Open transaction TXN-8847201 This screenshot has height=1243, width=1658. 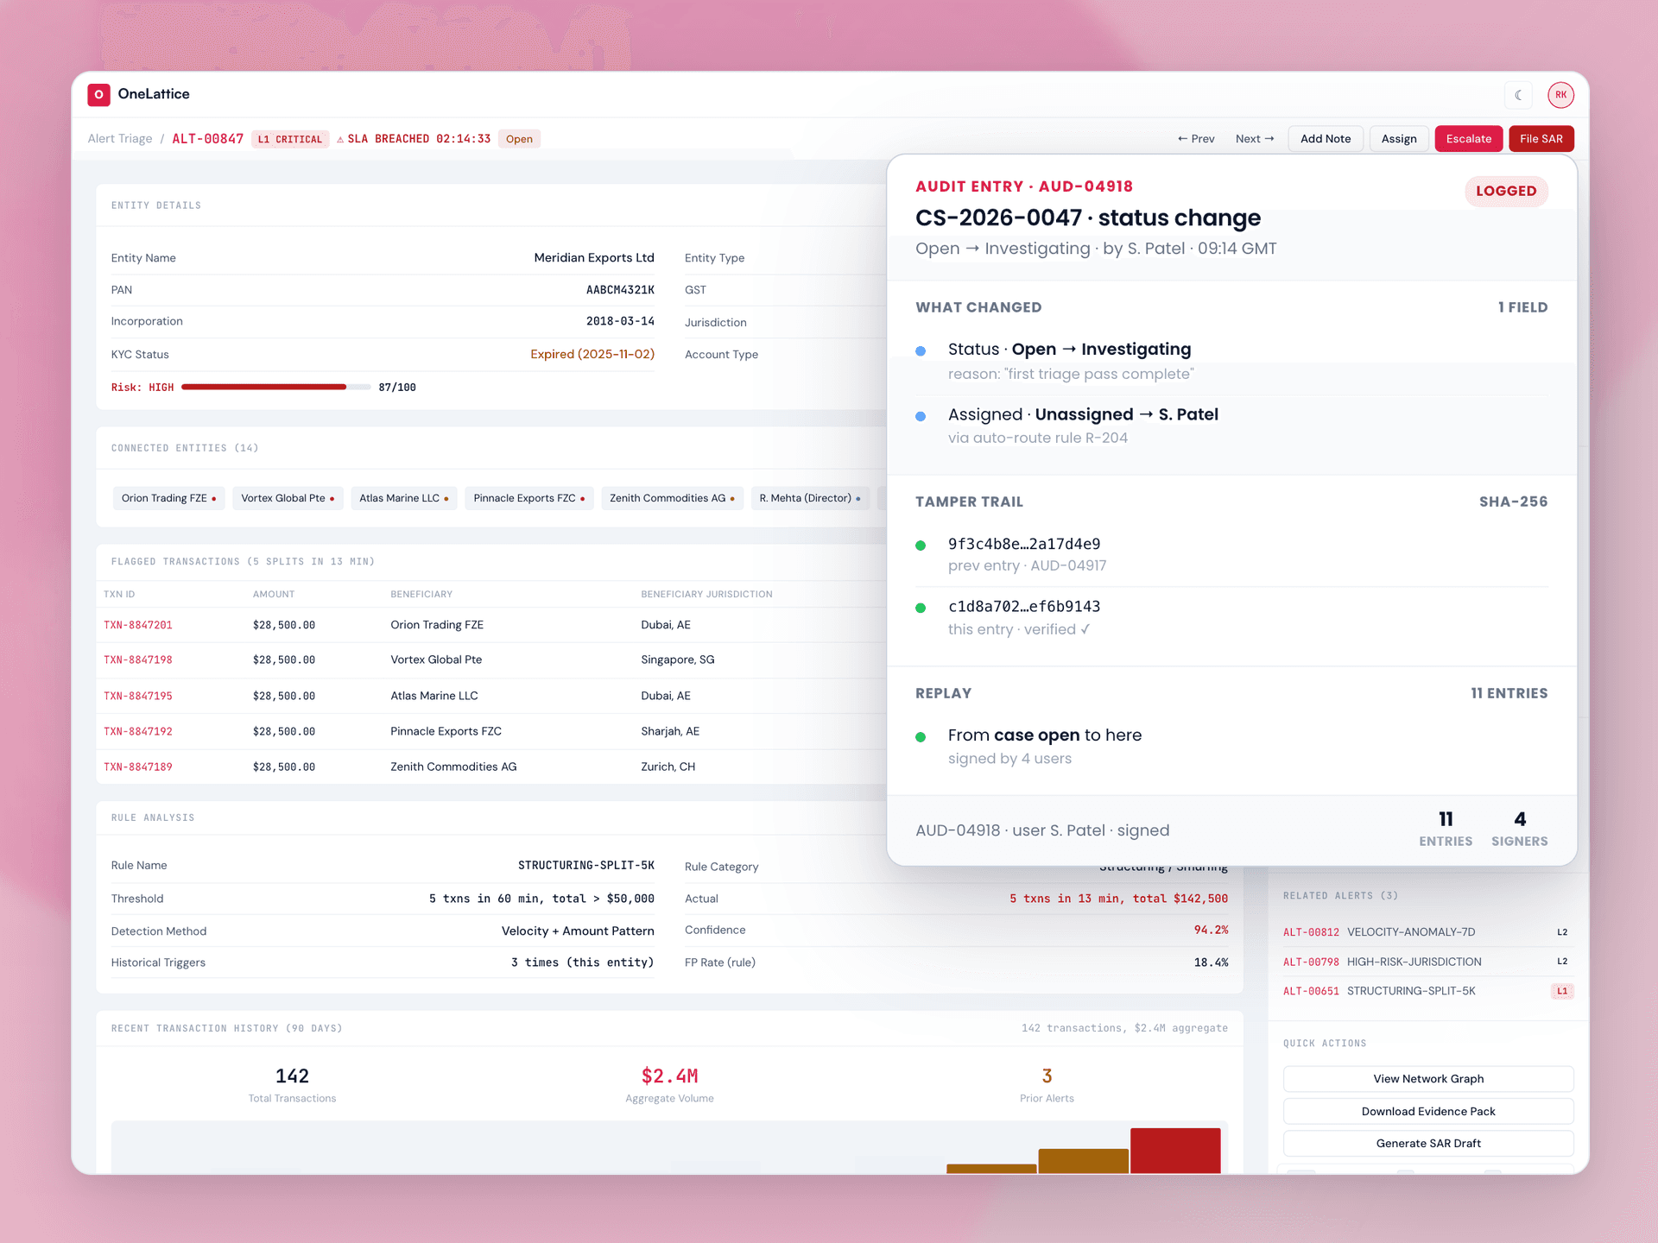(138, 625)
